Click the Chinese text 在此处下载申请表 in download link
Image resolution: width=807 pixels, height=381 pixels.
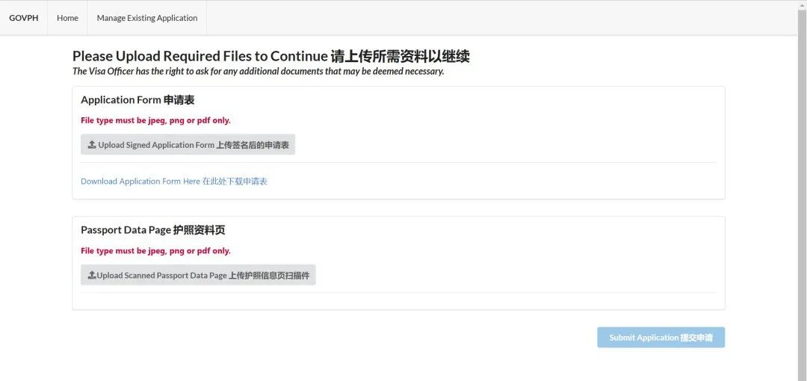235,182
